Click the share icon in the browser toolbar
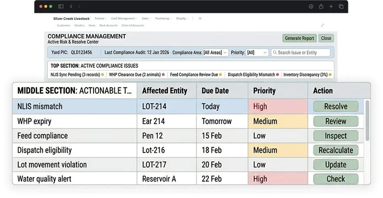Viewport: 383px width, 198px height. pos(321,6)
